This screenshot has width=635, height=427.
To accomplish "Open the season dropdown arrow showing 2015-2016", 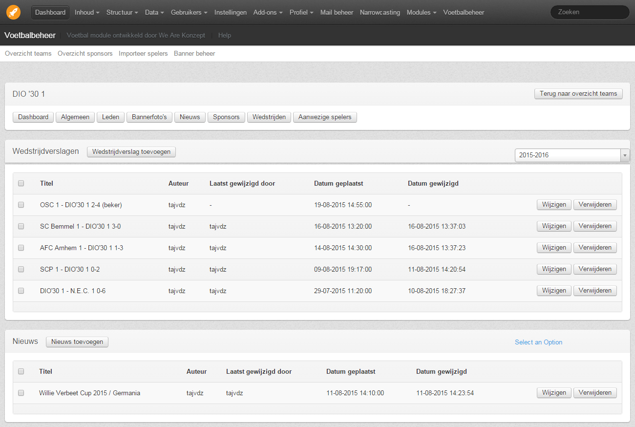I will point(625,155).
